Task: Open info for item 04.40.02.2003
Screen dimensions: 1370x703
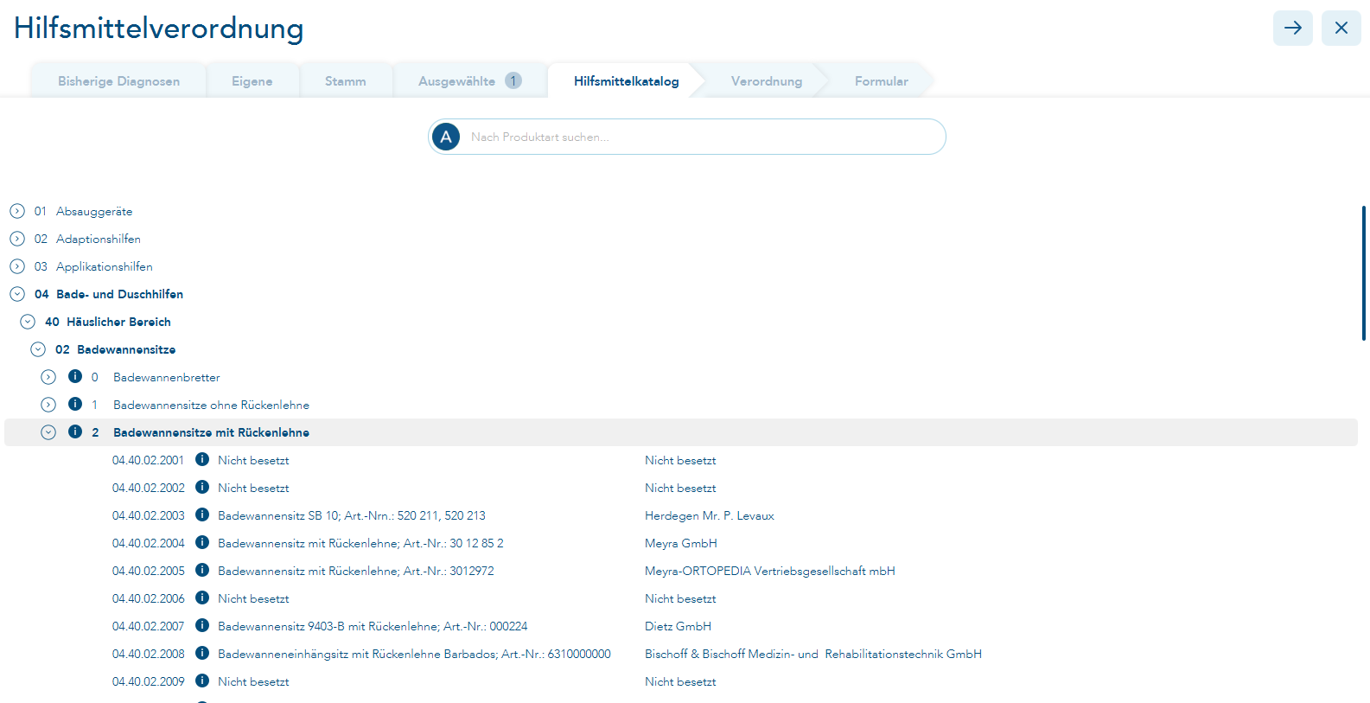Action: click(x=202, y=514)
